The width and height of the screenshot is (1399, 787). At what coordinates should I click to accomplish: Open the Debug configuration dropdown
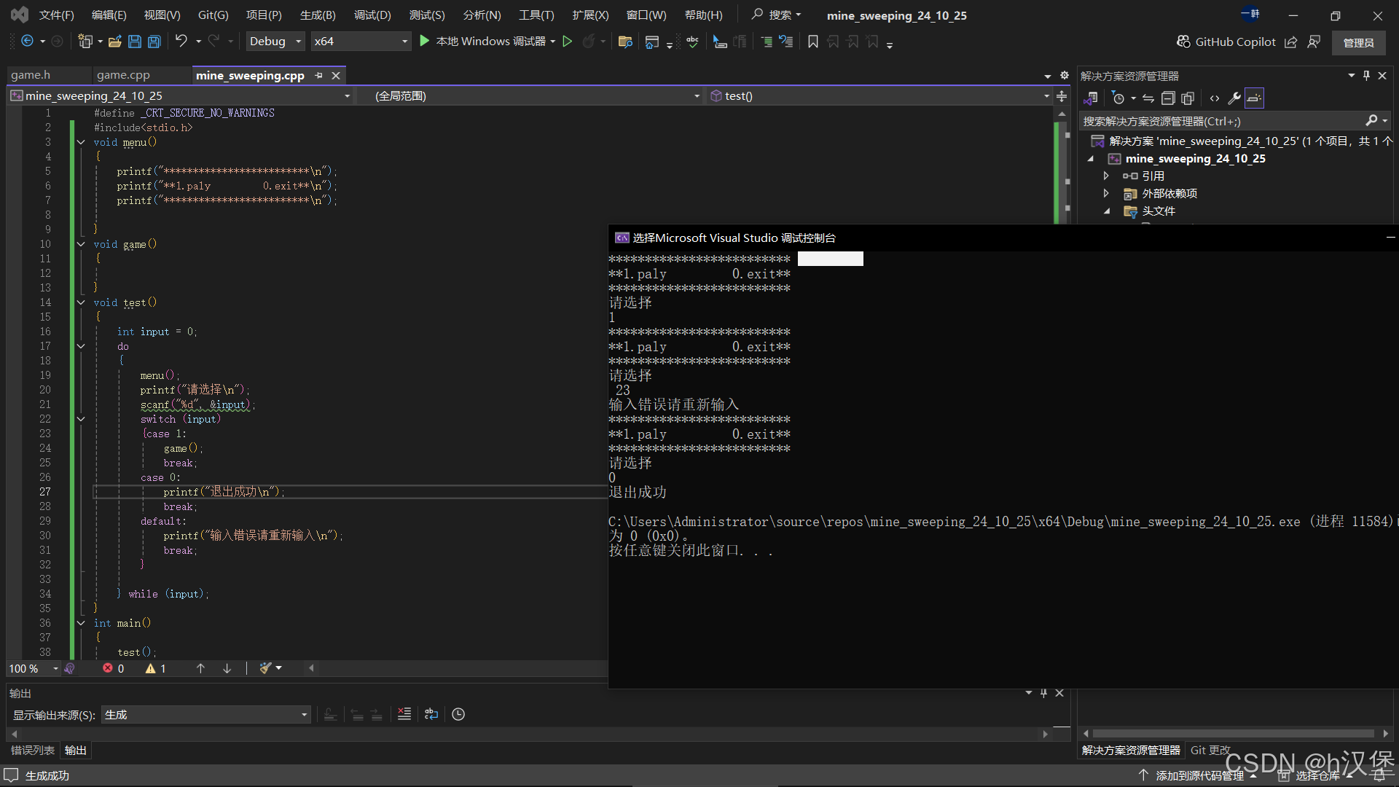[x=275, y=42]
